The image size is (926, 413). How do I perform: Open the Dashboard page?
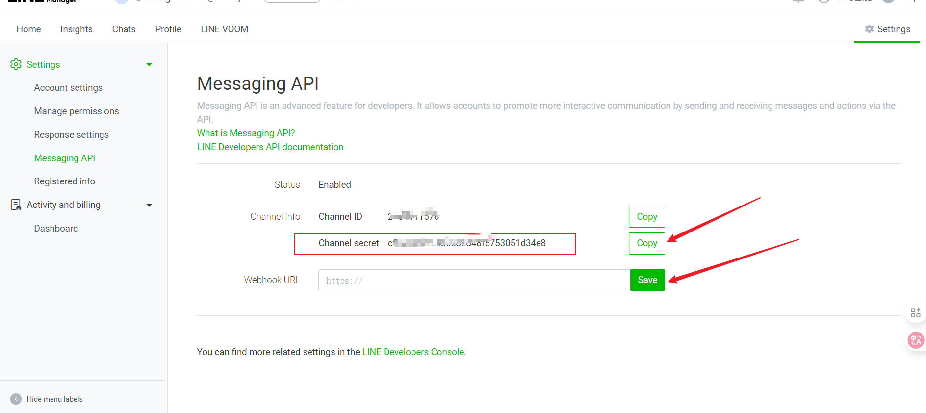tap(56, 228)
